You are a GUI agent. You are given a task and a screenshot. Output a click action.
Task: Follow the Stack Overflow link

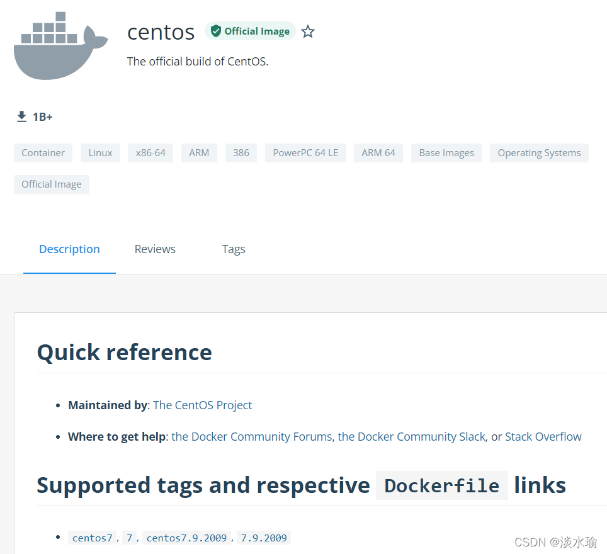[543, 436]
